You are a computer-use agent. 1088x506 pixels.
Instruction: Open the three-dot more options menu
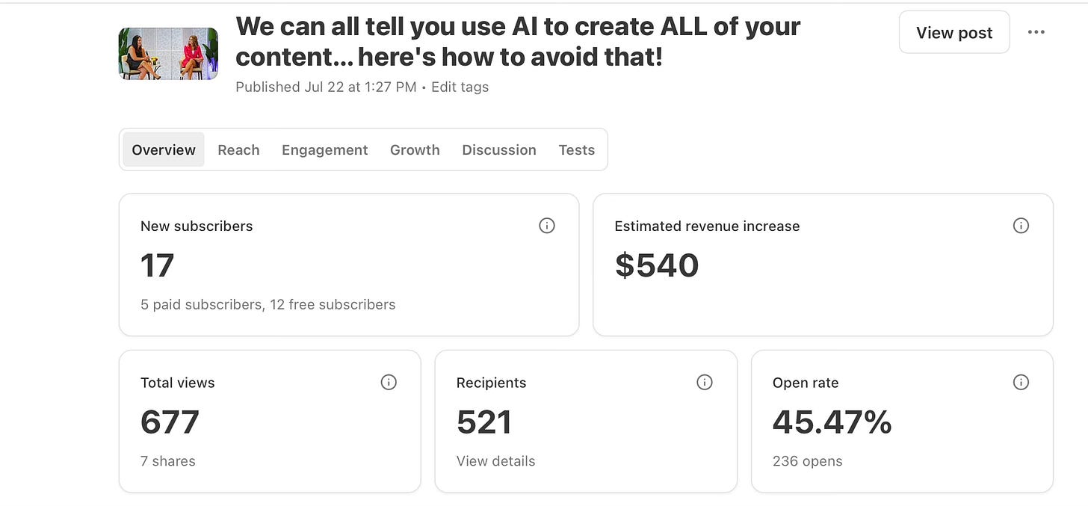point(1036,32)
